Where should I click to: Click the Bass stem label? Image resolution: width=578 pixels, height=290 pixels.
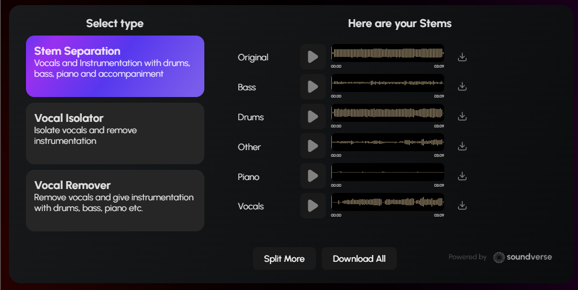coord(247,87)
